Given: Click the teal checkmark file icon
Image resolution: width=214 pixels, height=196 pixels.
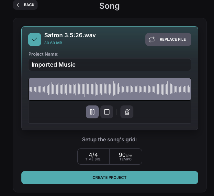Looking at the screenshot, I should point(35,39).
